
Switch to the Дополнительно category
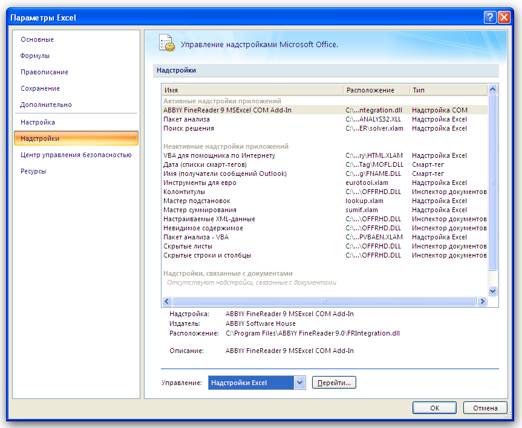click(46, 105)
